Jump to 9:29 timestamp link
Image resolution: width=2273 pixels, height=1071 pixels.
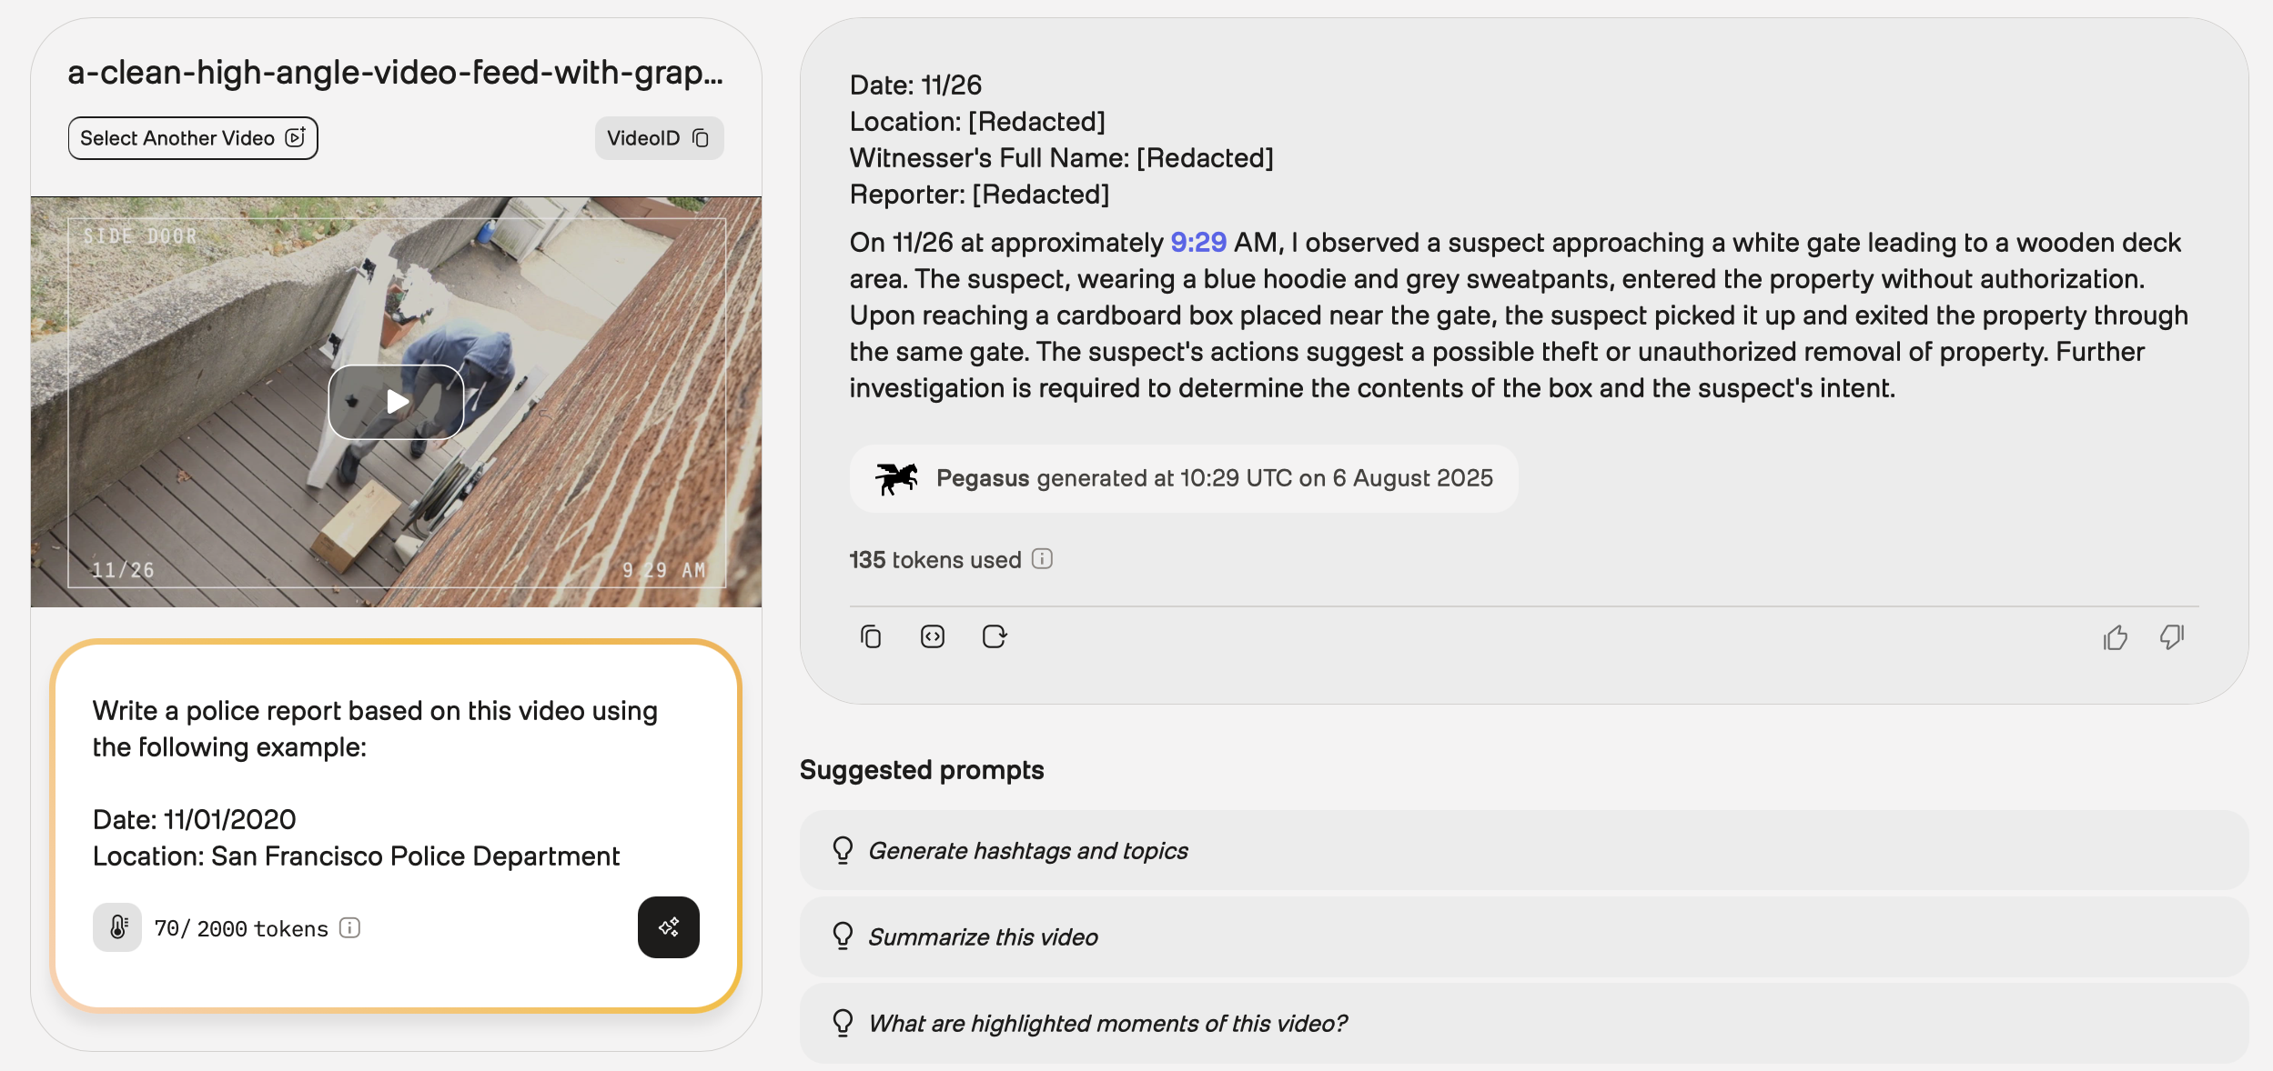click(x=1197, y=243)
